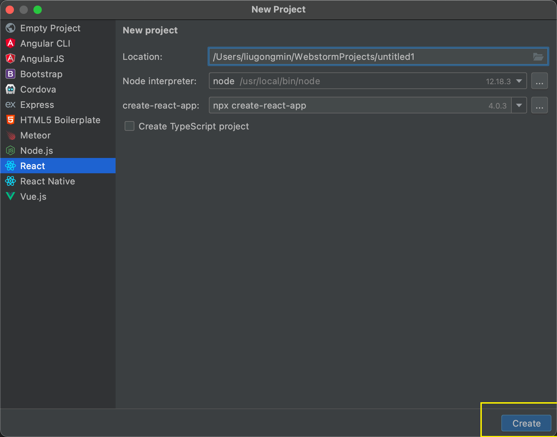Select the HTML5 Boilerplate label
Image resolution: width=557 pixels, height=437 pixels.
click(60, 120)
